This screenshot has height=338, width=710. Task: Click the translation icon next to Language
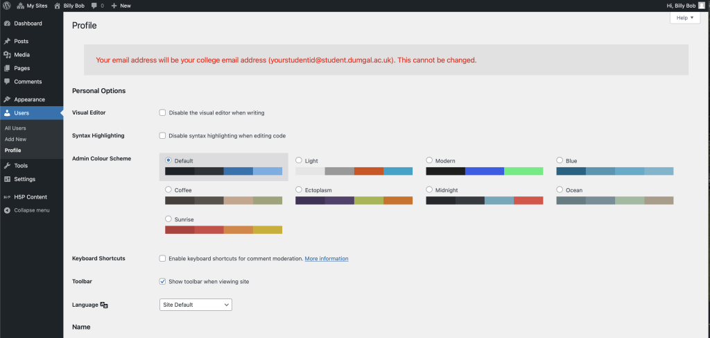pos(104,305)
